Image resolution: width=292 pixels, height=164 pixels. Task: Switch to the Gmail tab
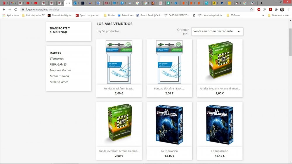coord(12,3)
